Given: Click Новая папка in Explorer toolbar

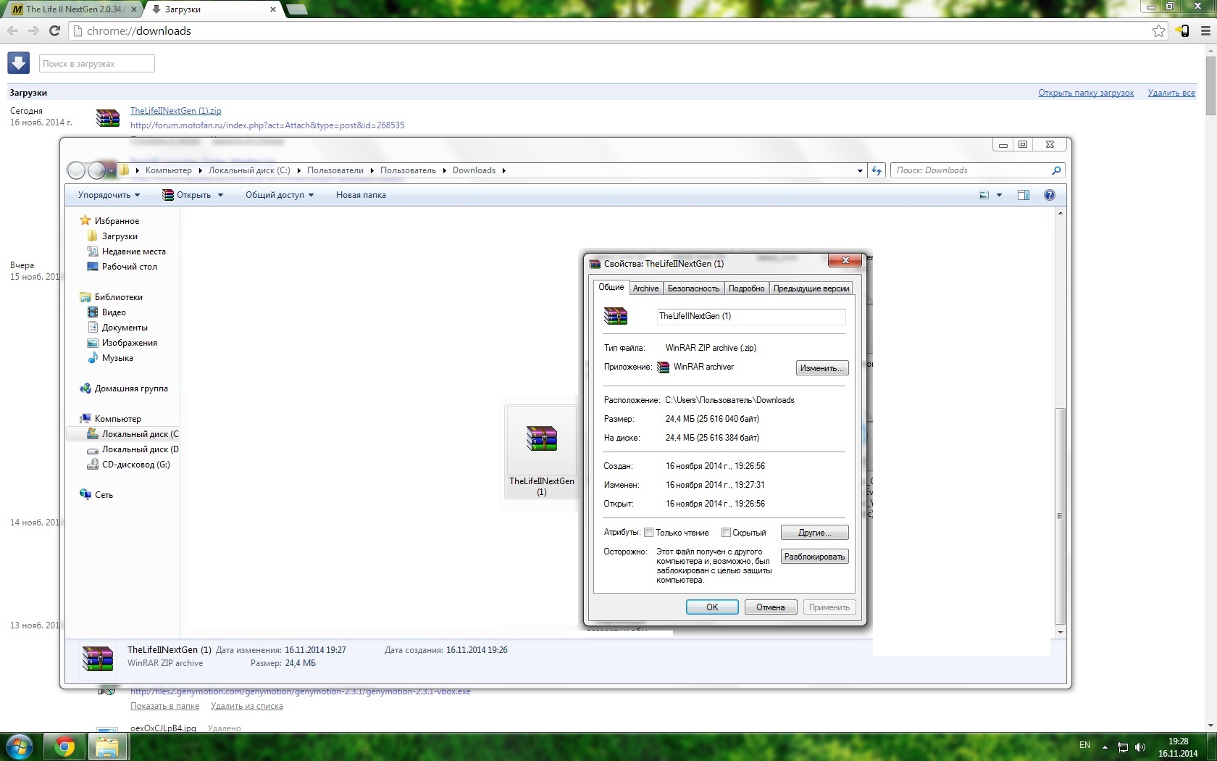Looking at the screenshot, I should (x=361, y=195).
